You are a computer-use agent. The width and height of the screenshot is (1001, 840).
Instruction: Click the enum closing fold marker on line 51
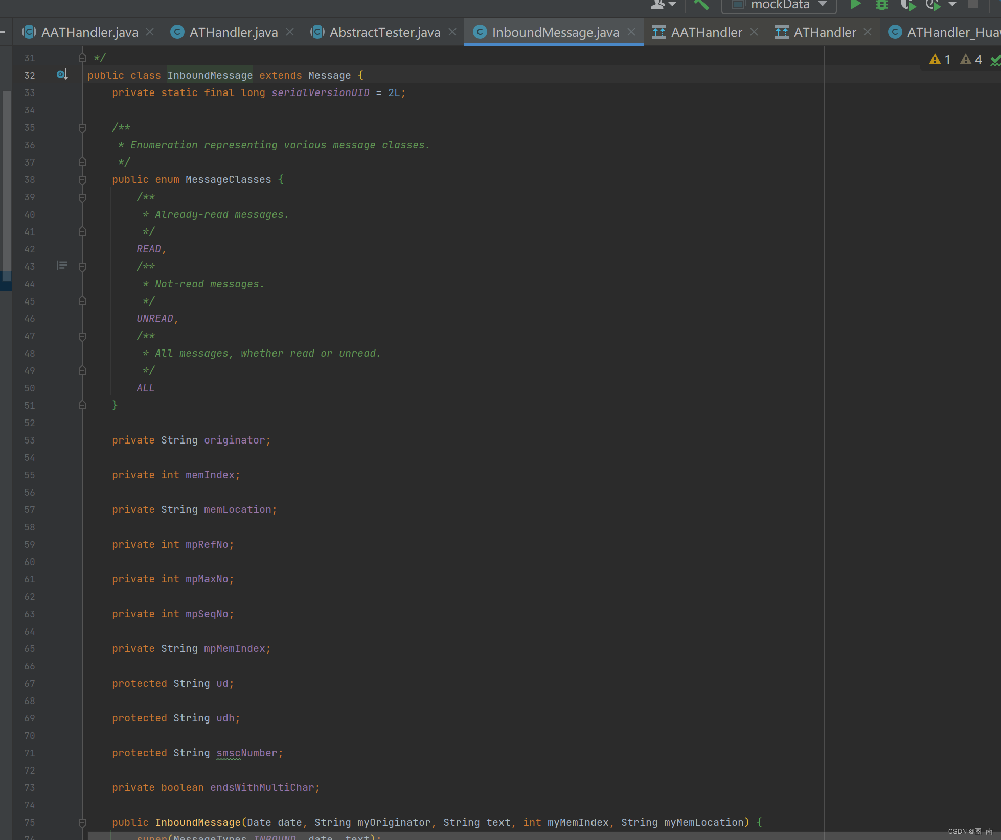coord(82,405)
